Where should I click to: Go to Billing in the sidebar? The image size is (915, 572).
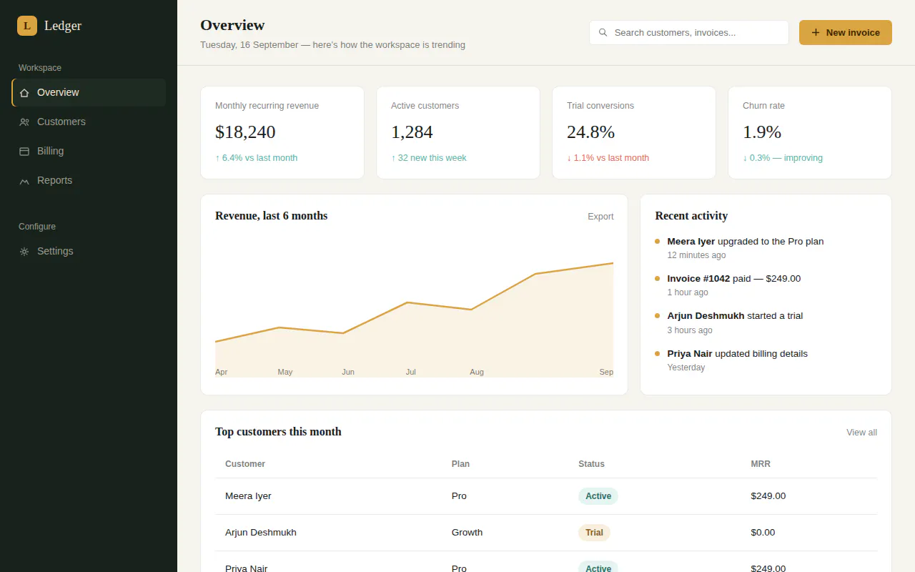coord(89,152)
